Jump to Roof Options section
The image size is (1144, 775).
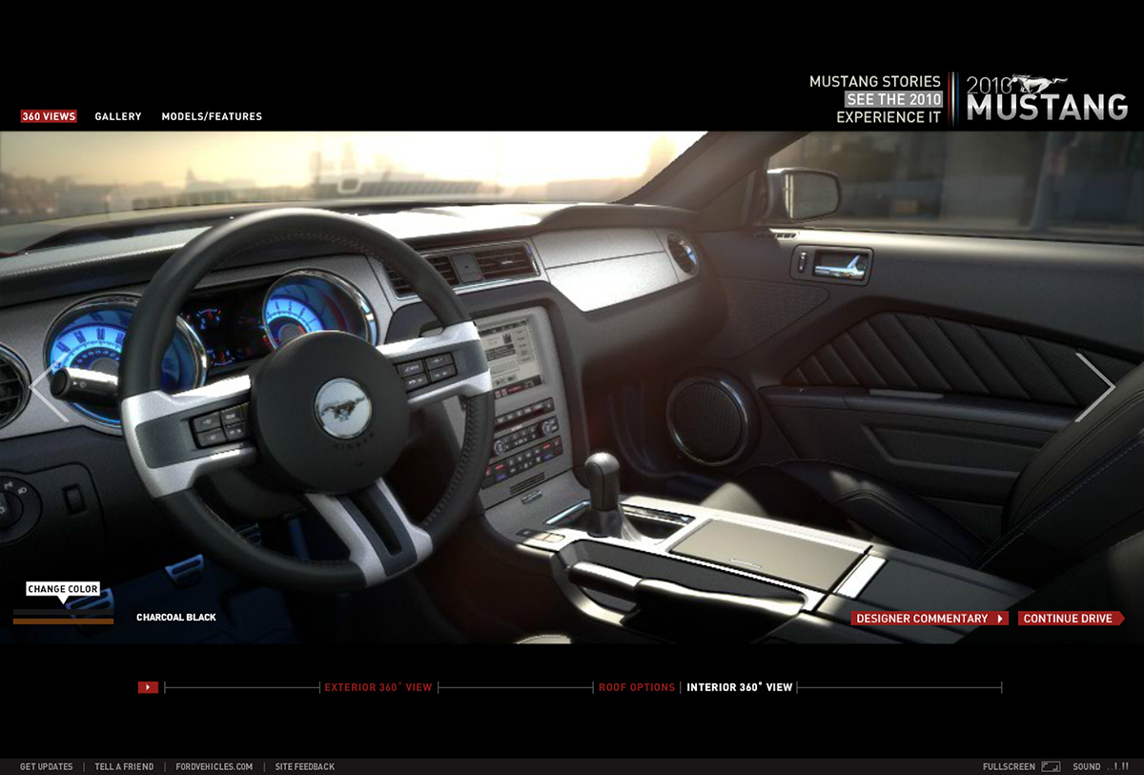tap(637, 687)
